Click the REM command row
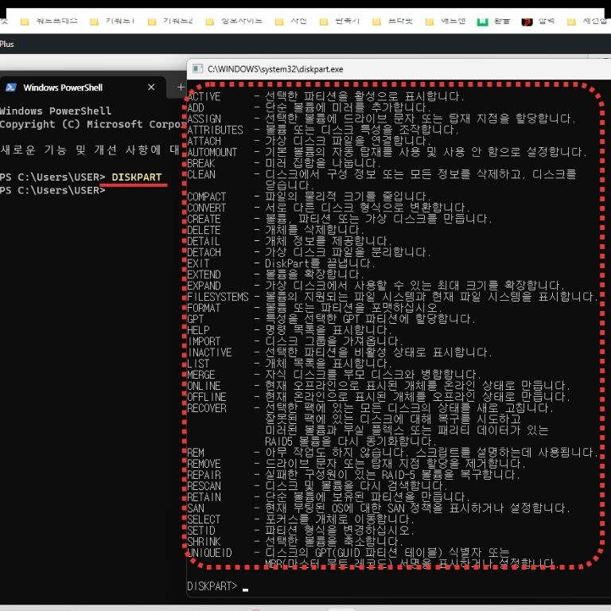611x611 pixels. click(392, 453)
